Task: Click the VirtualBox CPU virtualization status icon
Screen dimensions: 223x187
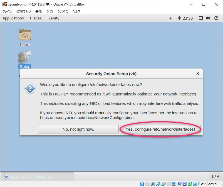Action: [x=184, y=184]
